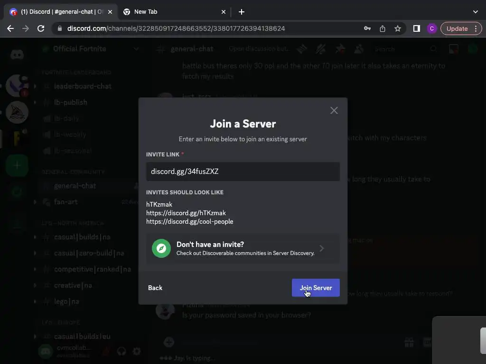Select the sailboat server icon in sidebar
Screen dimensions: 486x364
pyautogui.click(x=17, y=112)
